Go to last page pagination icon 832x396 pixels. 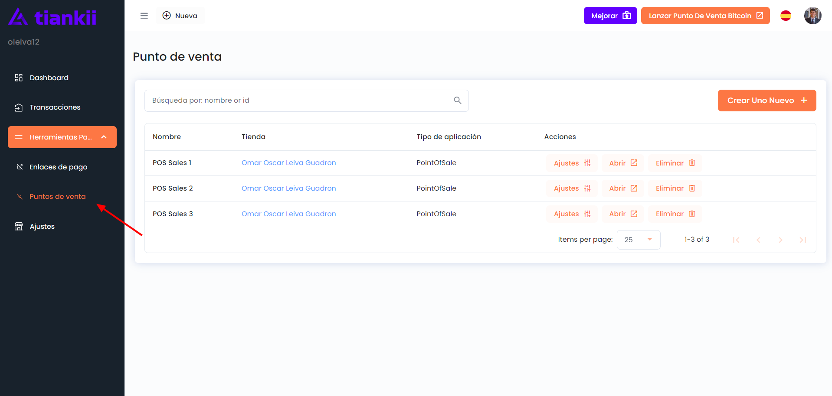click(803, 240)
